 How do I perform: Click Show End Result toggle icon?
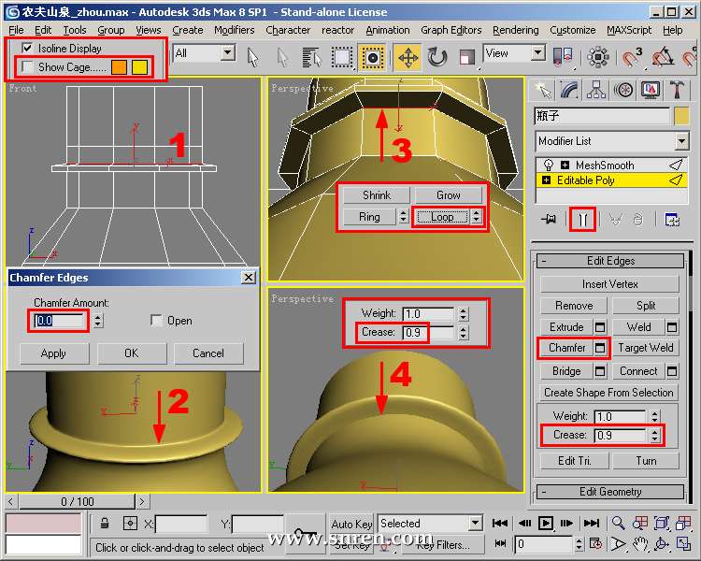(582, 219)
